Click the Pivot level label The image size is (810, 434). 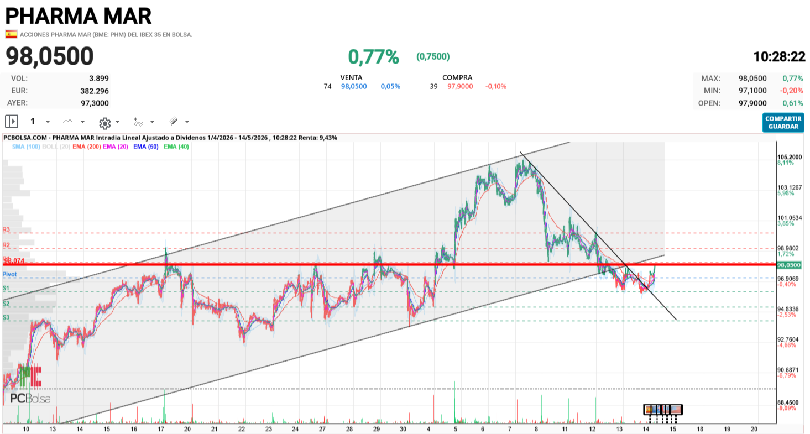pos(9,274)
